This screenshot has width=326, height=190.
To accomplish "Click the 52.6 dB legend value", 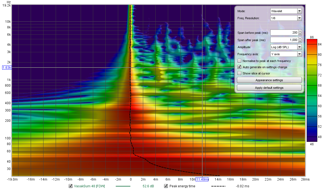I will tap(148, 186).
